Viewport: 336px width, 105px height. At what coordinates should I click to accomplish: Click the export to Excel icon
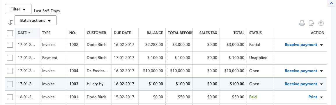point(311,23)
